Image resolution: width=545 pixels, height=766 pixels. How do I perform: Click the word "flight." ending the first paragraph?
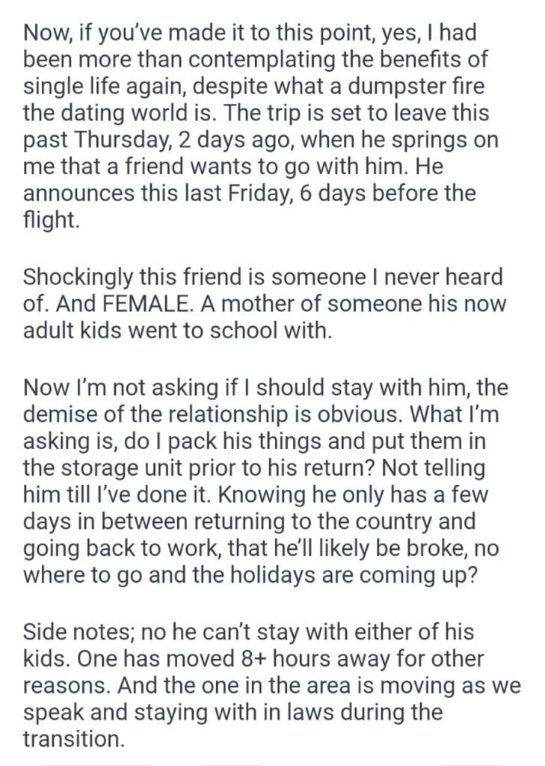51,221
